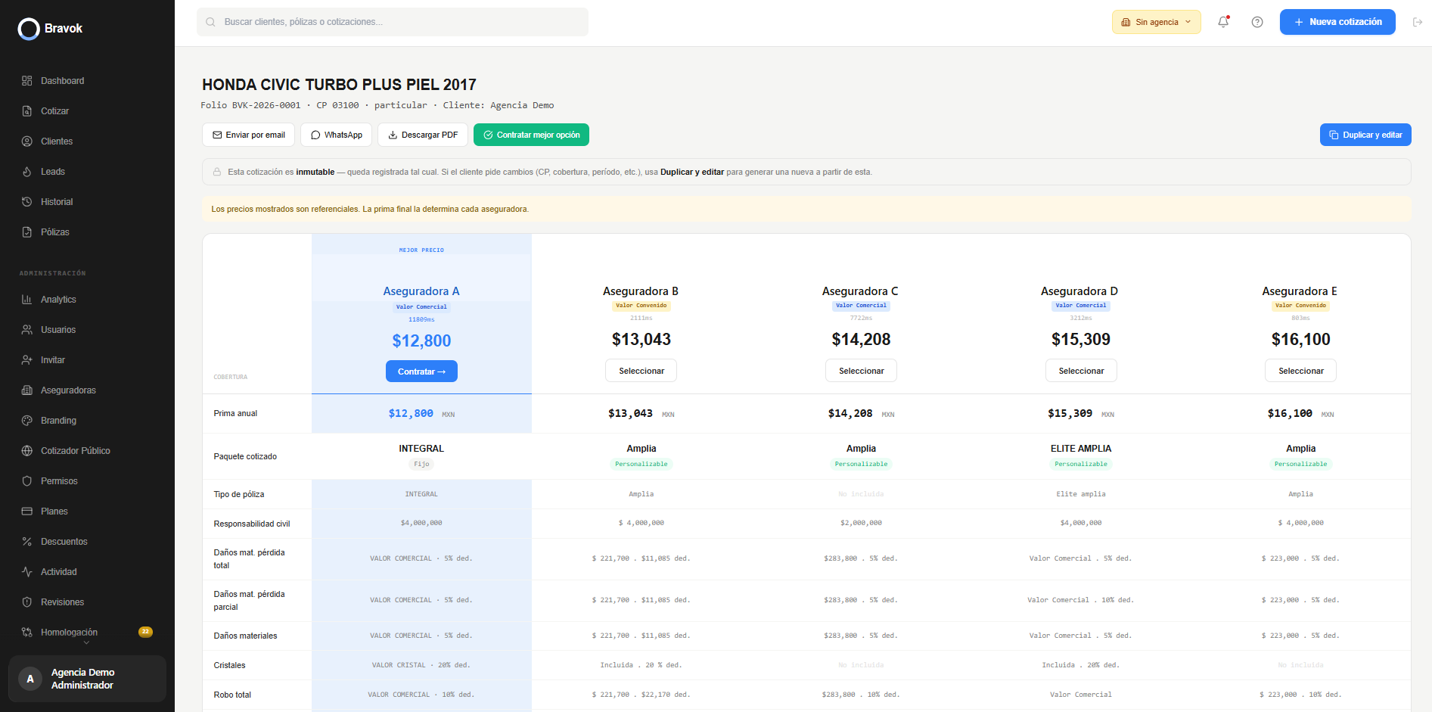Share quote via WhatsApp button
Screen dimensions: 1432x712
(x=336, y=135)
